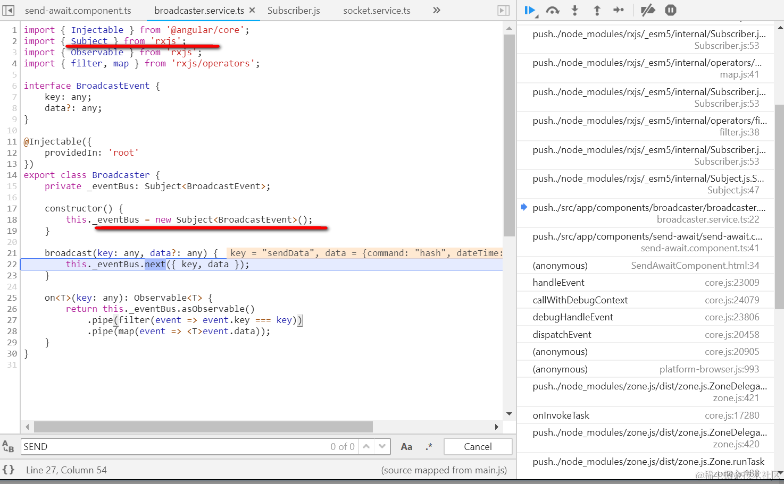Step into next function call
This screenshot has height=484, width=784.
(x=575, y=10)
